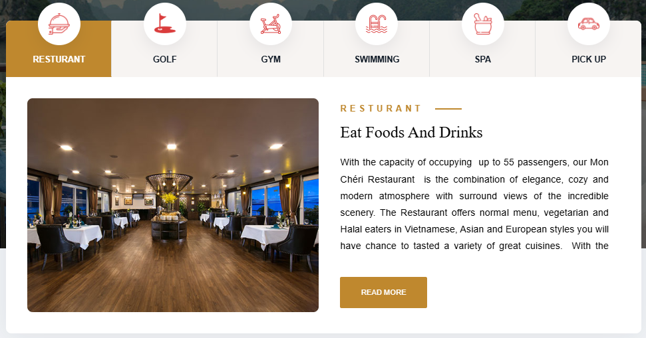Select the PICK UP tab
The width and height of the screenshot is (646, 338).
[x=589, y=59]
